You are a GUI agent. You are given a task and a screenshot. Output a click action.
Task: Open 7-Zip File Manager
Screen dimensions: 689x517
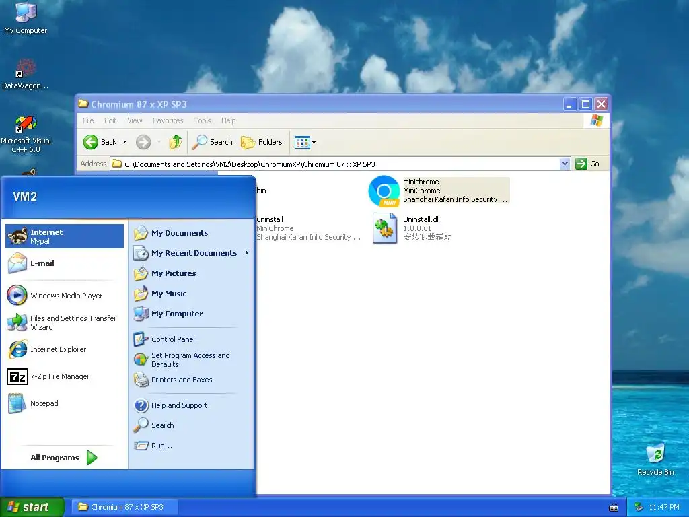pos(65,376)
